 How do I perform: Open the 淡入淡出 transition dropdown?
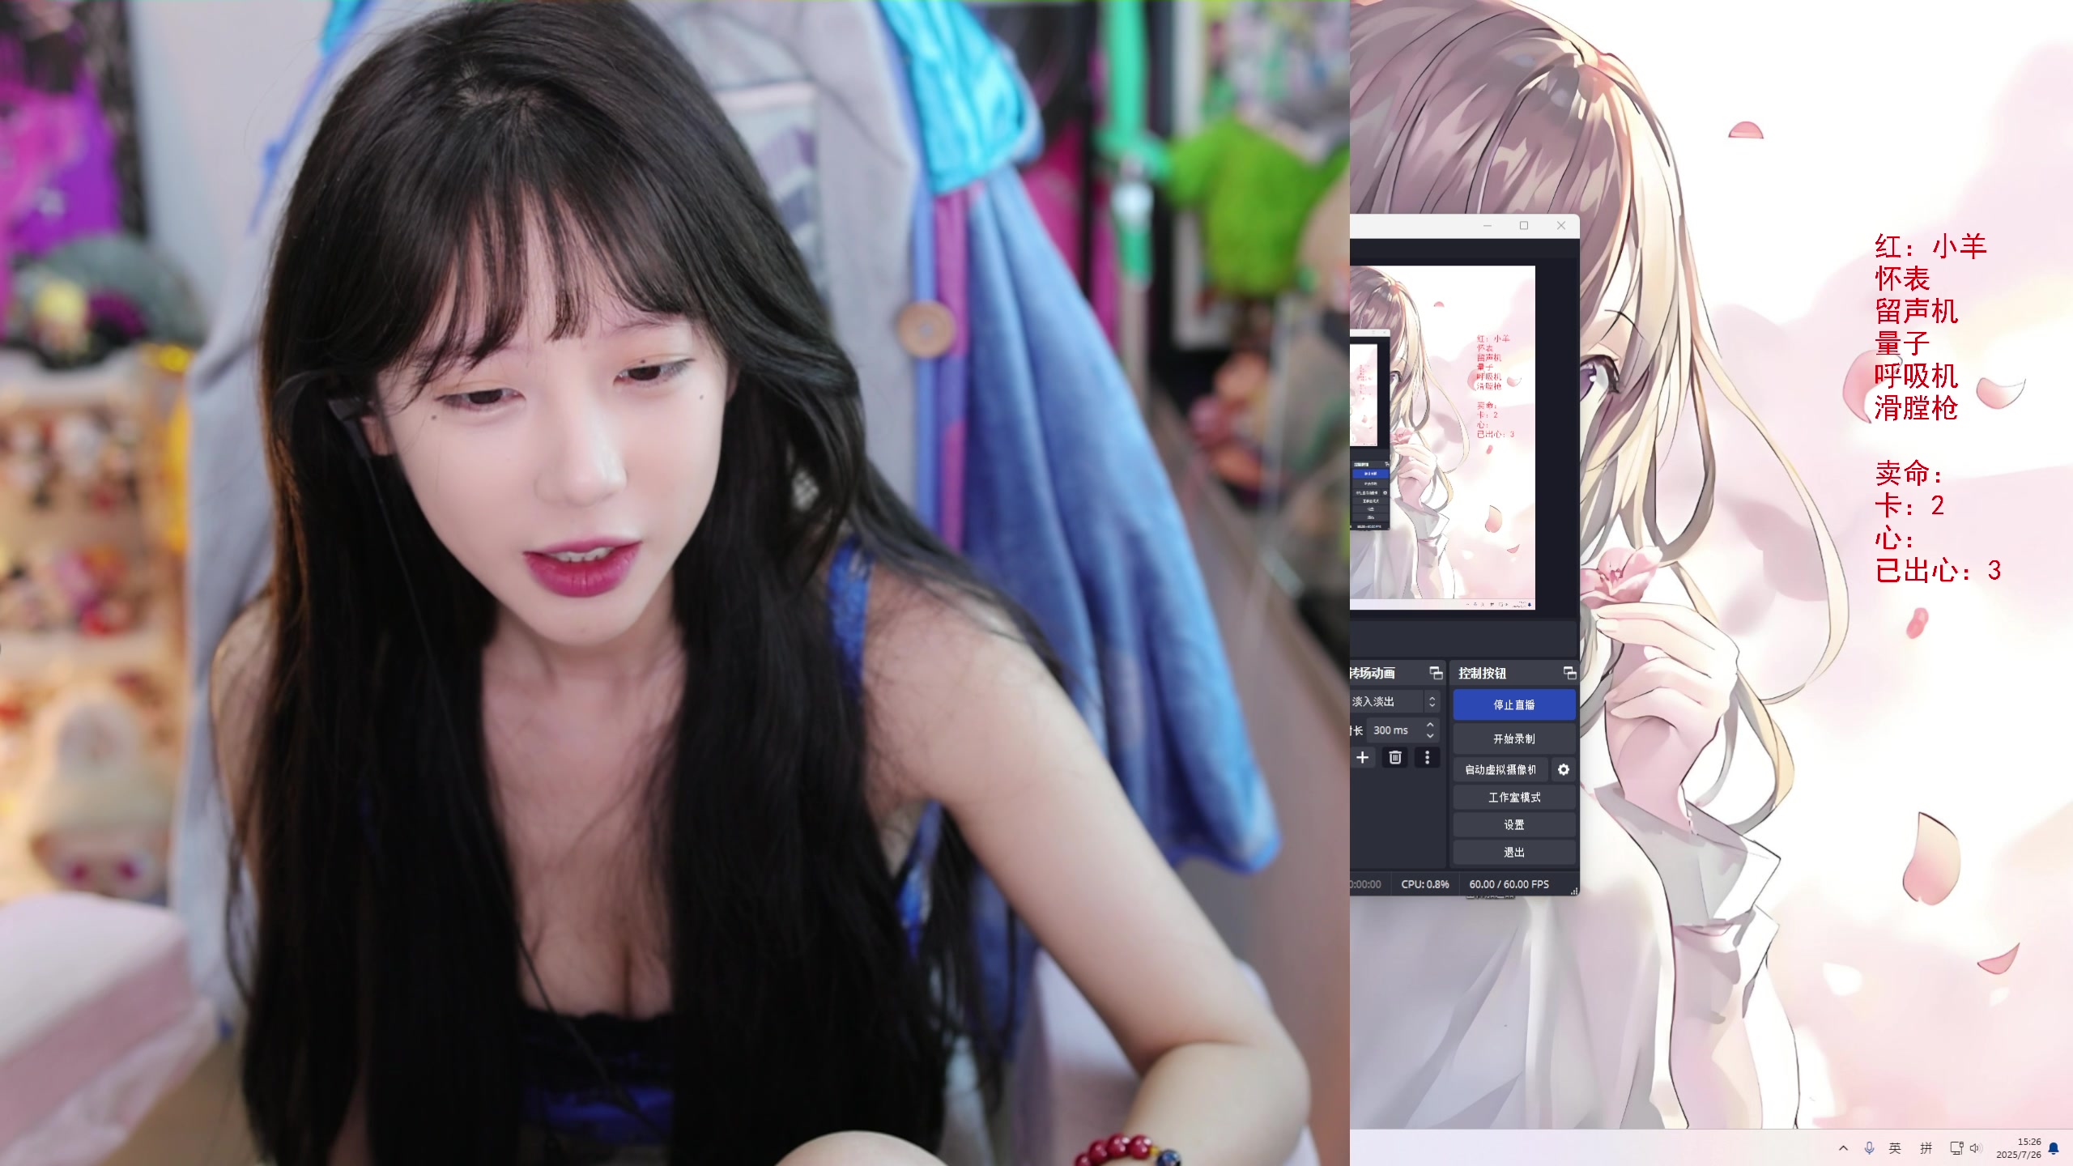1394,701
